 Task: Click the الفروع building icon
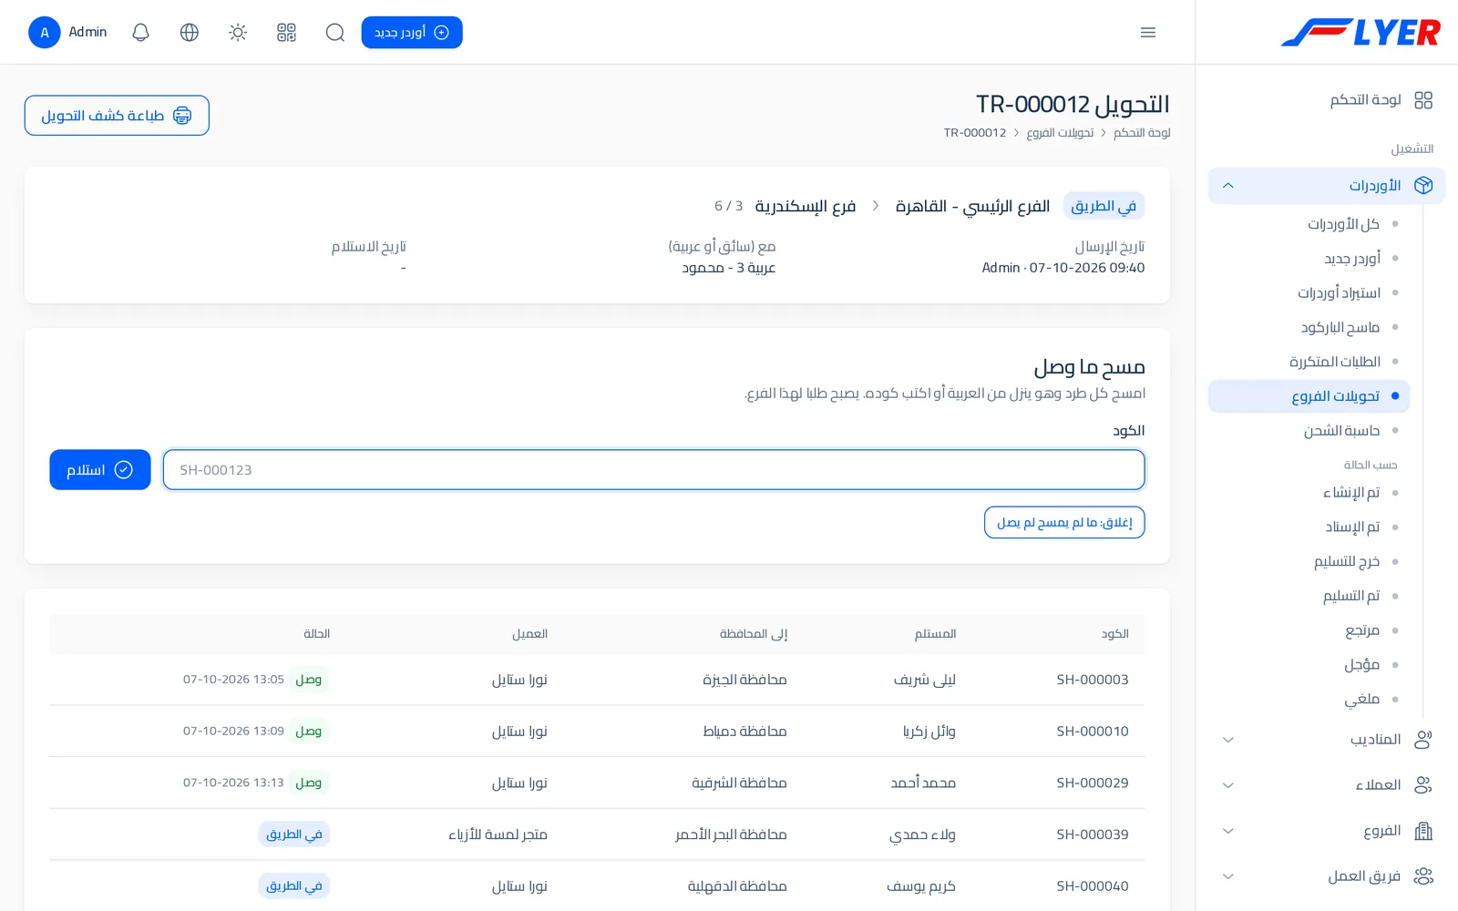(x=1423, y=831)
